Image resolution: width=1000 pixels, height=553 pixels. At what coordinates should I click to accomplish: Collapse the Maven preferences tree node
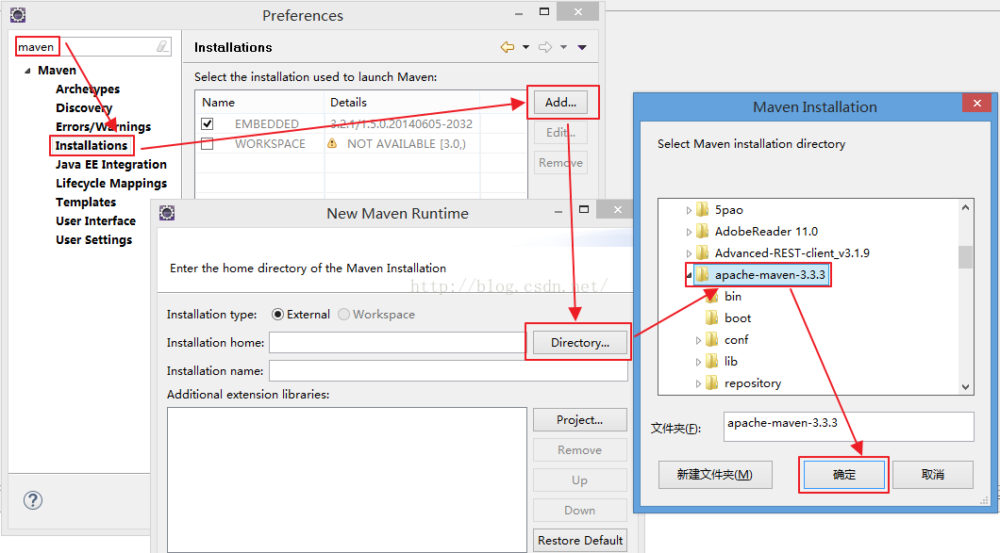[x=27, y=71]
